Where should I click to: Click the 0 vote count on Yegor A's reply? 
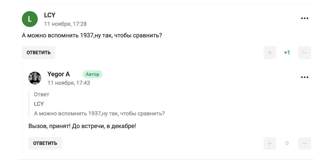coord(287,143)
